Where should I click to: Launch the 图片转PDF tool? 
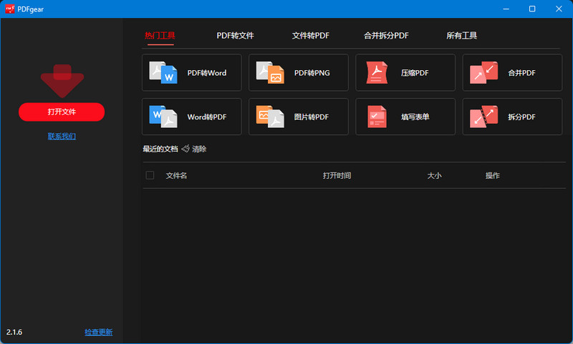[x=298, y=117]
